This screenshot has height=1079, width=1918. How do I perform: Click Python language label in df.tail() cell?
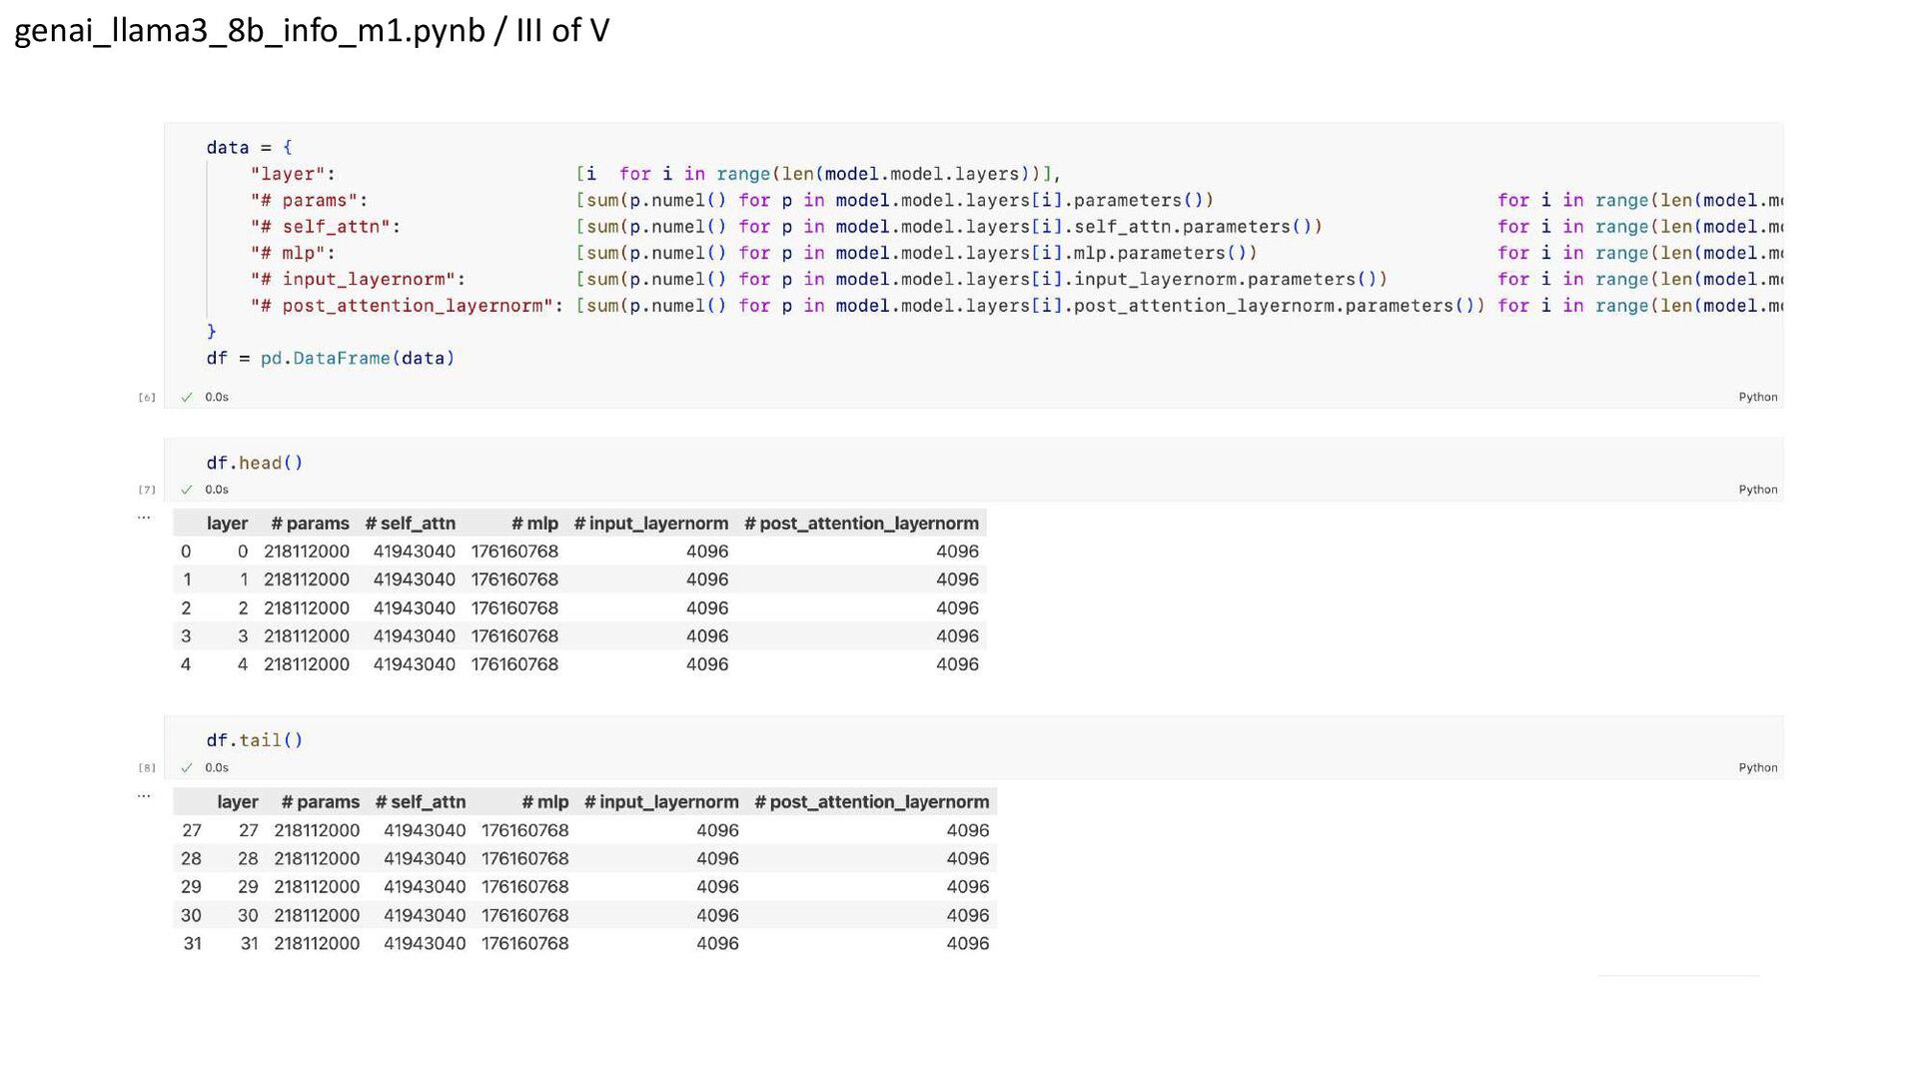click(1757, 768)
